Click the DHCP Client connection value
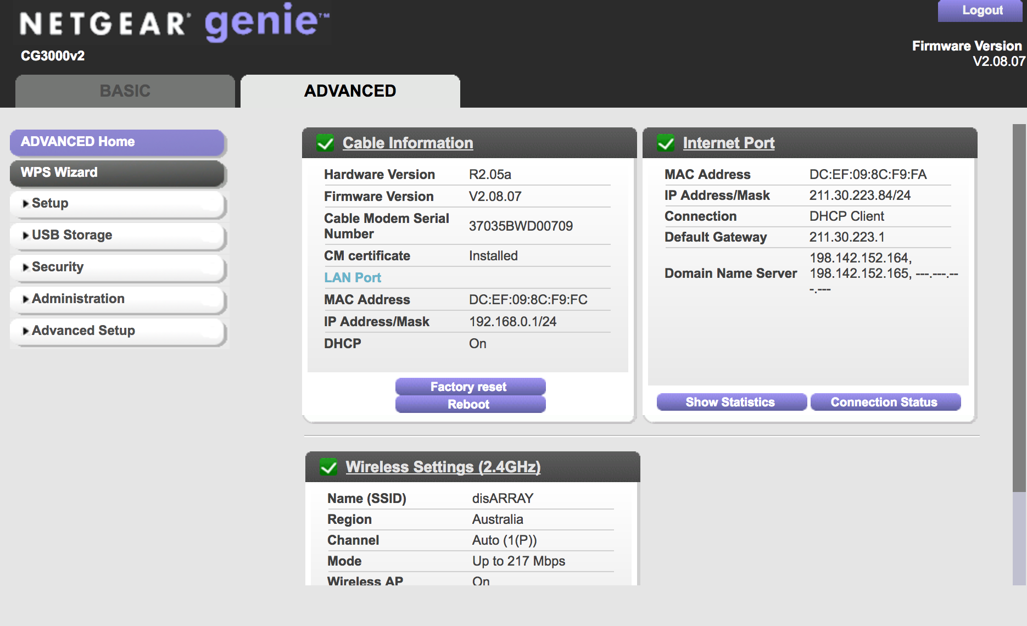The image size is (1027, 626). (847, 216)
